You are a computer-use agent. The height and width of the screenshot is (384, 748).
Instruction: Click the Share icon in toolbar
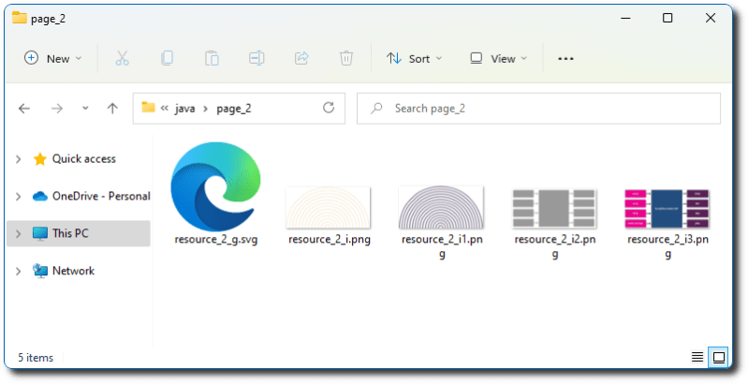[x=301, y=58]
